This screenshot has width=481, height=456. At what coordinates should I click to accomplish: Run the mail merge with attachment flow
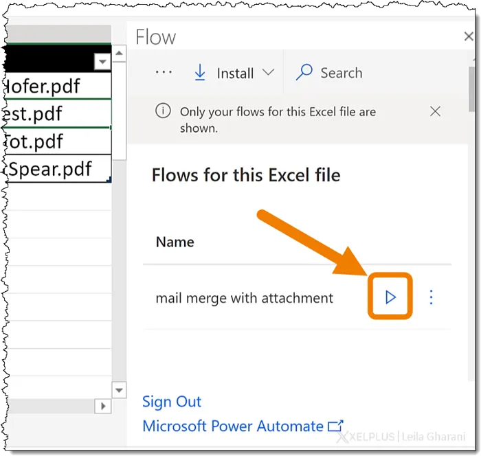390,297
